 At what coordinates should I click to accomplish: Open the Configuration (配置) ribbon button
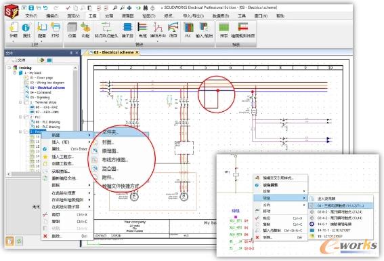point(42,30)
